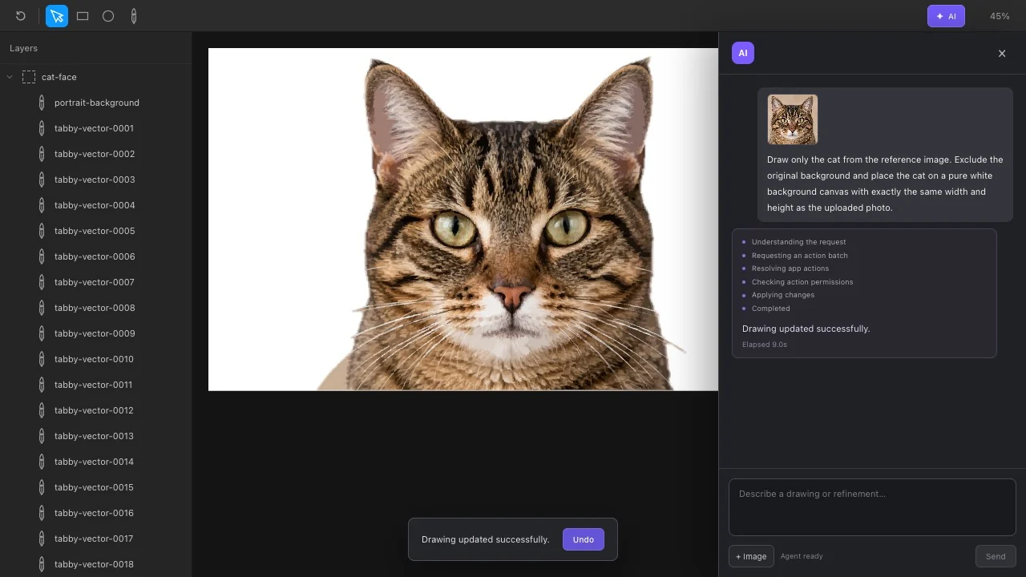Click the vector icon beside tabby-vector-0013
The image size is (1026, 577).
(x=42, y=436)
